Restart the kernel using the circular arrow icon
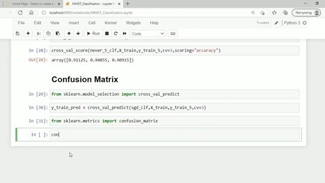Viewport: 325px width, 183px height. tap(116, 34)
